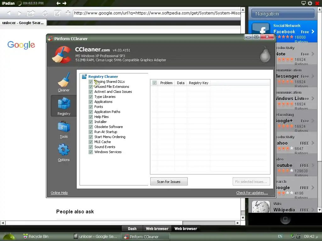Image resolution: width=322 pixels, height=241 pixels.
Task: Toggle MUI Cache checkbox
Action: click(x=91, y=142)
